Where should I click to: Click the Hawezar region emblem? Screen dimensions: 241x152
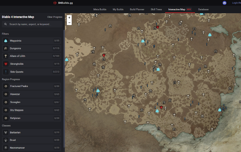[x=6, y=94]
